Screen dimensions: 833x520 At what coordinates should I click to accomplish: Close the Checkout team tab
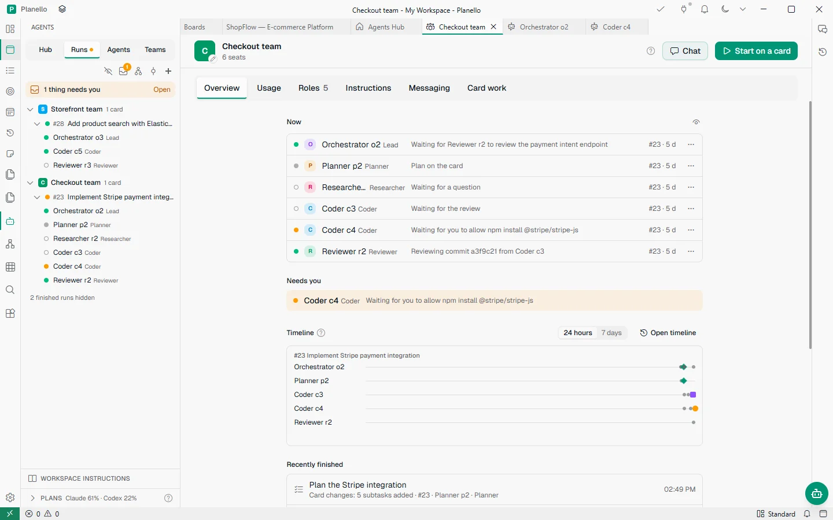[x=493, y=27]
